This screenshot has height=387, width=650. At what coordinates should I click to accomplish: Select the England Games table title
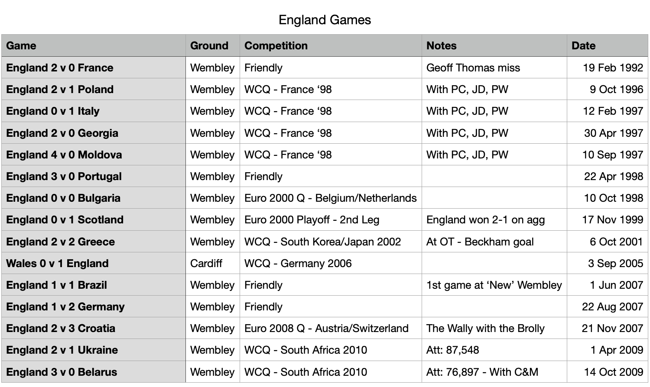pyautogui.click(x=325, y=20)
